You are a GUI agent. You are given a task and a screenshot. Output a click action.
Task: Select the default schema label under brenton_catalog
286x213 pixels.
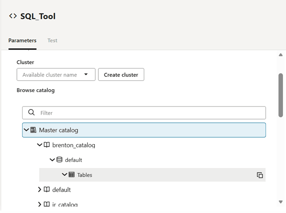tap(74, 160)
